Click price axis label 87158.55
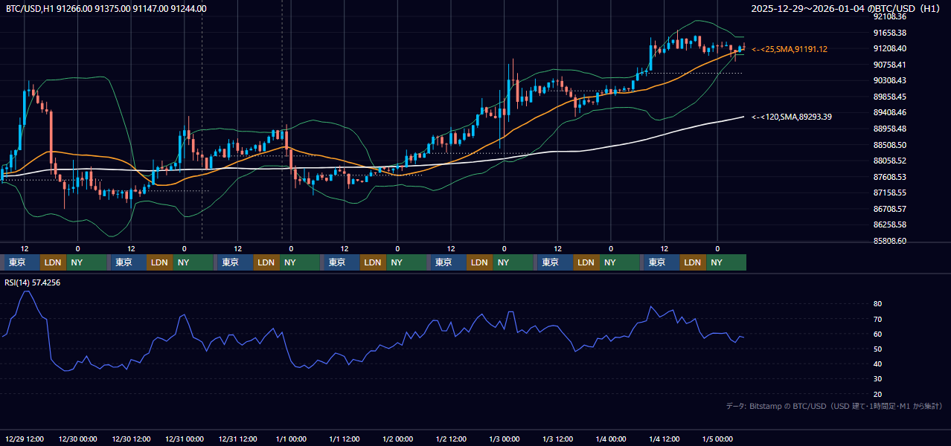The image size is (951, 446). [889, 193]
